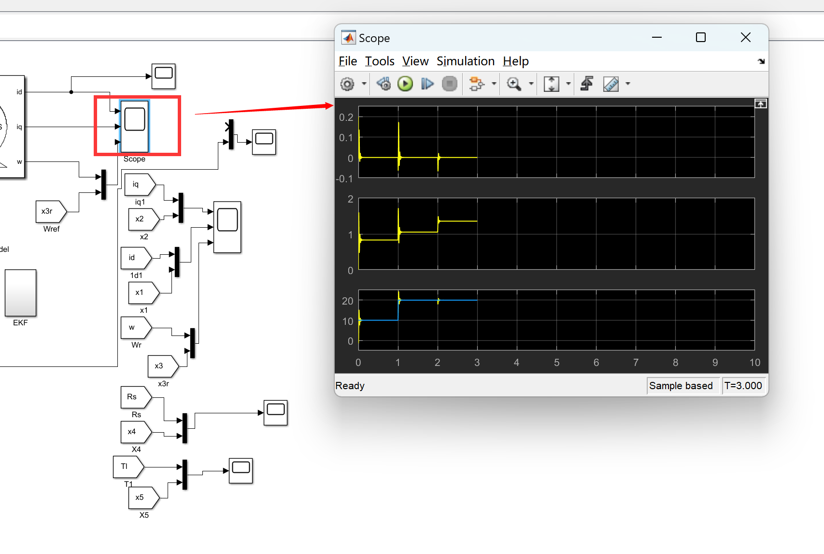Select the scope block above the id line

tap(164, 76)
